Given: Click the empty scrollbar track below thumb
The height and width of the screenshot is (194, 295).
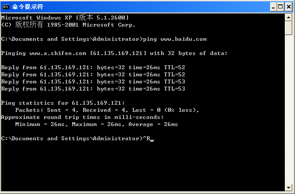Looking at the screenshot, I should pyautogui.click(x=288, y=109).
